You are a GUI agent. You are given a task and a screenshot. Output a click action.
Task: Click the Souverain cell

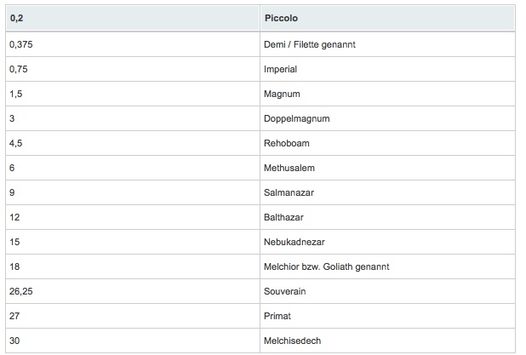click(x=387, y=291)
